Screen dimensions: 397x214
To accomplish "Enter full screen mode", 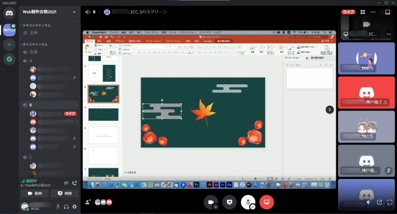I will (389, 202).
